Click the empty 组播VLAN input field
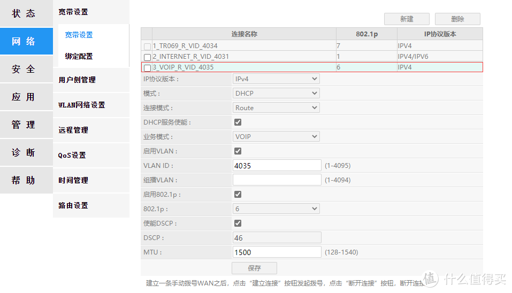This screenshot has height=293, width=512. (x=277, y=180)
